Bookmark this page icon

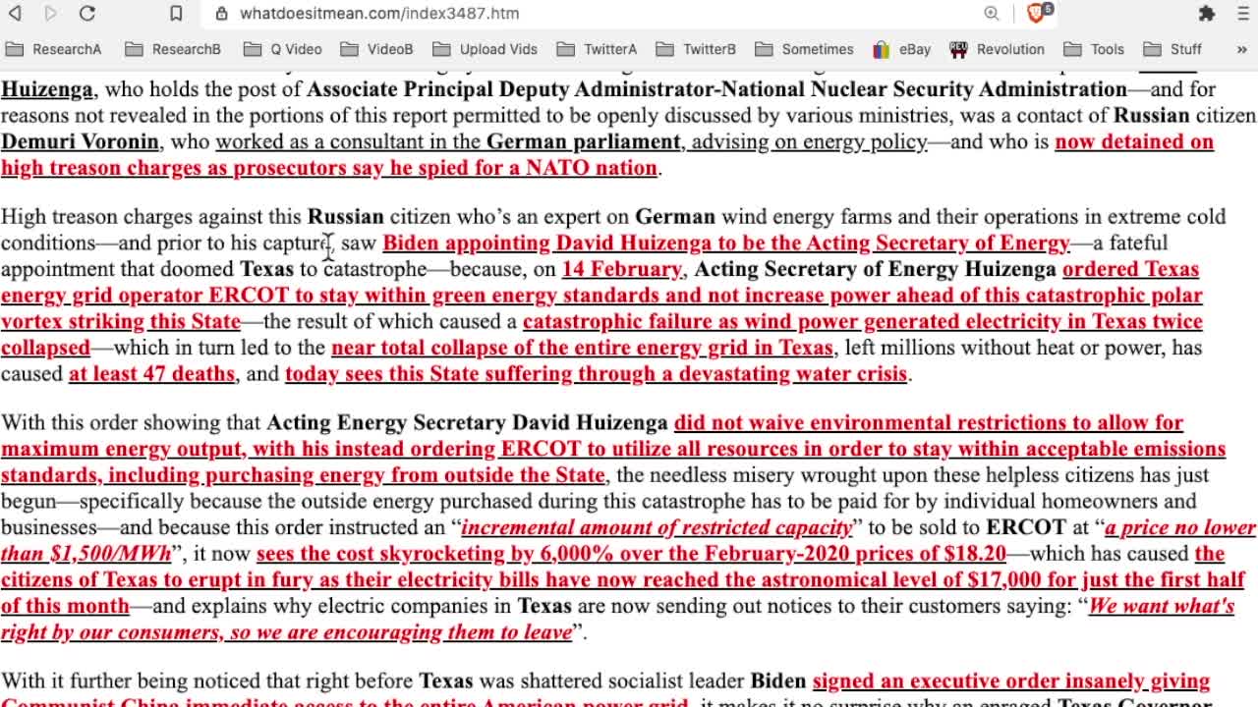coord(176,14)
